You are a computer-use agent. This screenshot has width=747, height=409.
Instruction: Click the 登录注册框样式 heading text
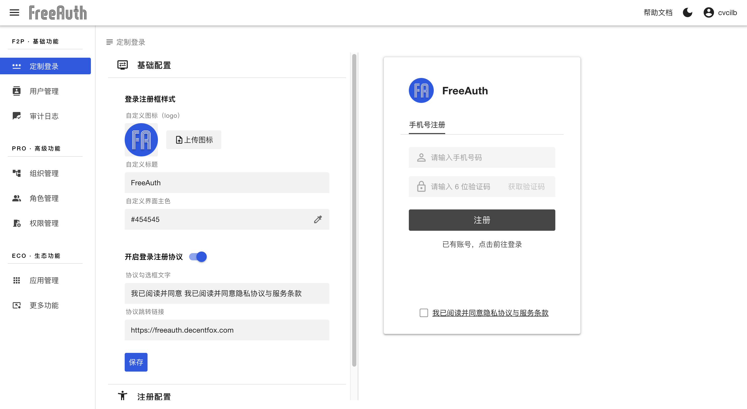coord(150,99)
